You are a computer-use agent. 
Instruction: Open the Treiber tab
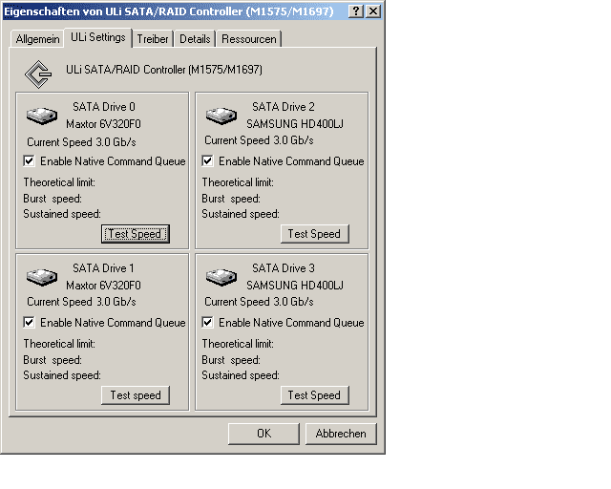pos(153,39)
